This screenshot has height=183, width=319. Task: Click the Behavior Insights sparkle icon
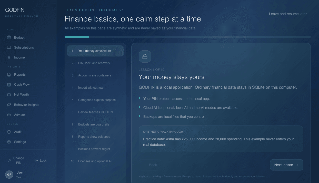pyautogui.click(x=9, y=105)
